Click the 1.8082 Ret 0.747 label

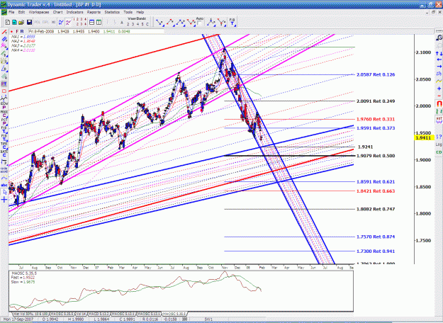point(376,209)
